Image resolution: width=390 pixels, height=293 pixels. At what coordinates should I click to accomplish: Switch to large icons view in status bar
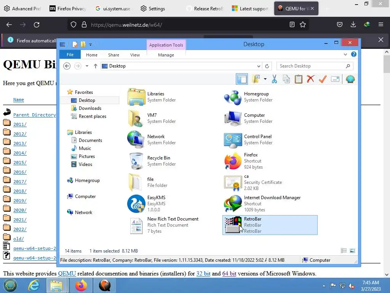(352, 251)
